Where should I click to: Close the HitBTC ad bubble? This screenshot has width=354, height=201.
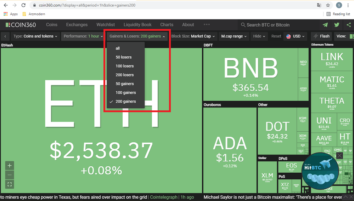339,155
